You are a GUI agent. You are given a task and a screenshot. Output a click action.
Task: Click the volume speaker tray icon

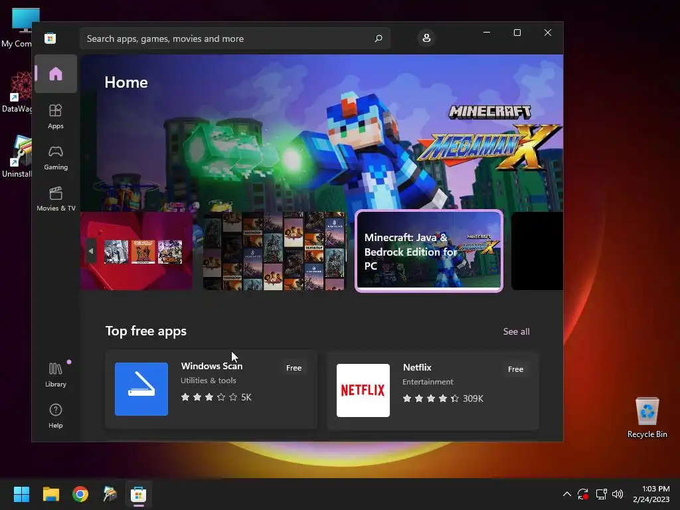click(618, 494)
